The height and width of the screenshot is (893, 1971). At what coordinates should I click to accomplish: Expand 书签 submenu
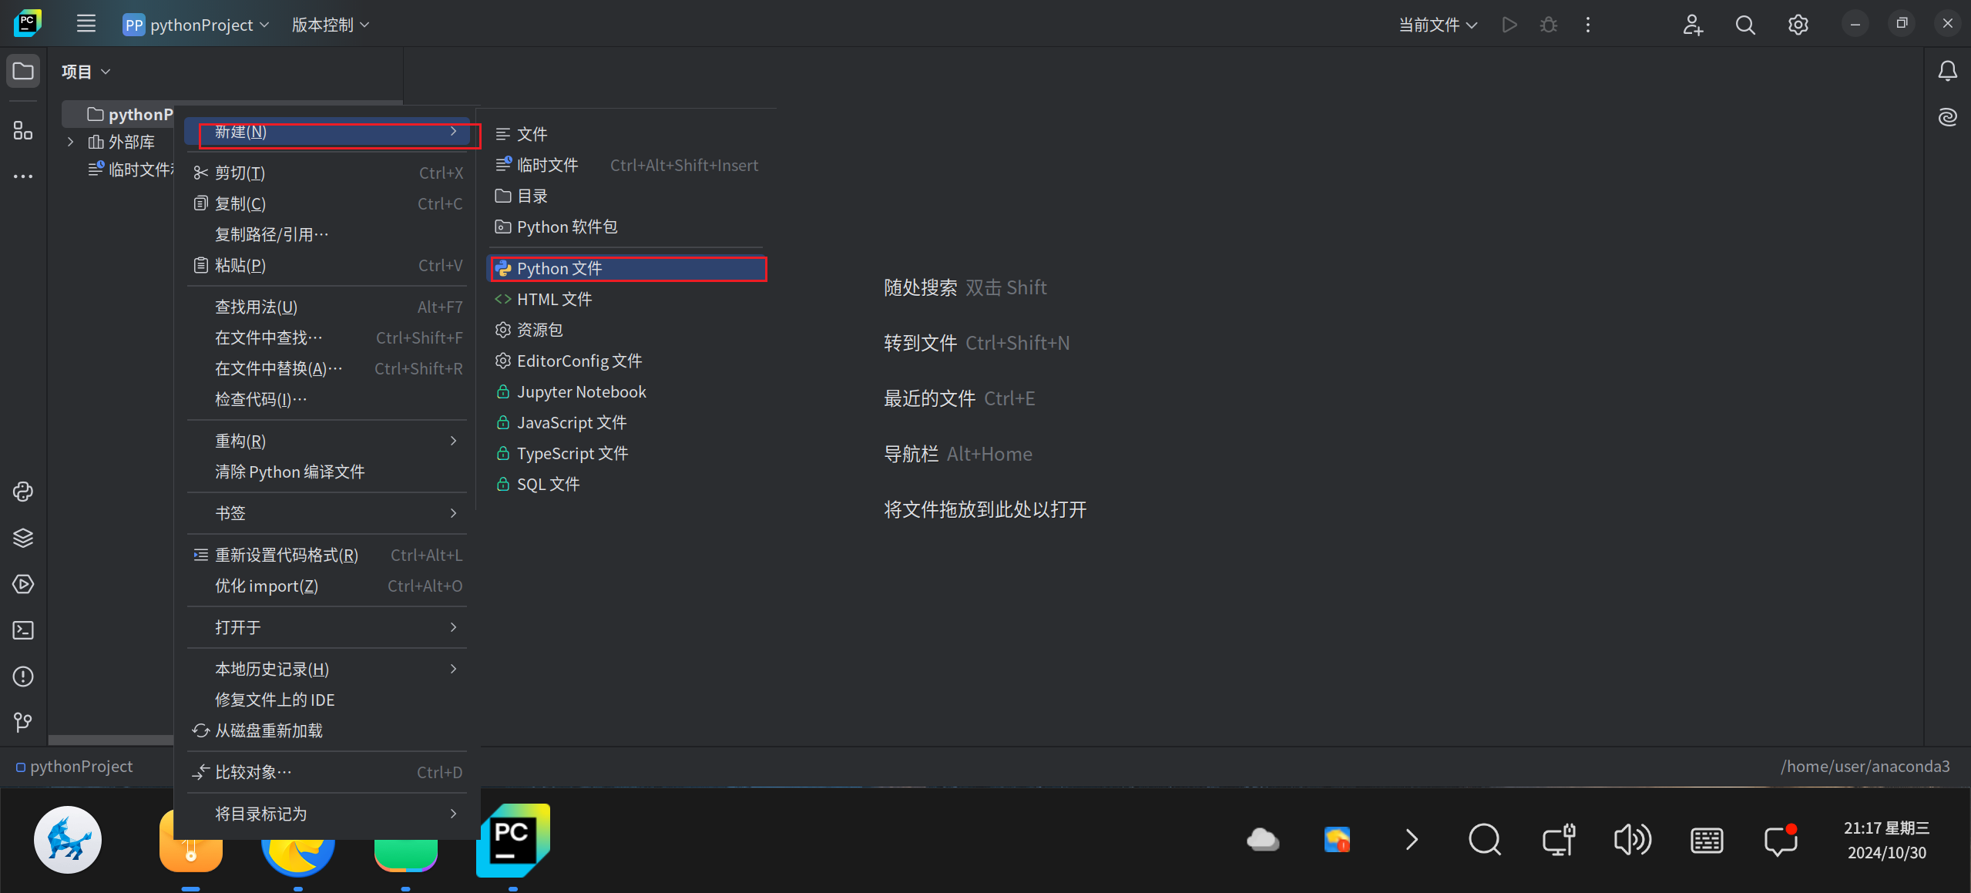coord(327,513)
